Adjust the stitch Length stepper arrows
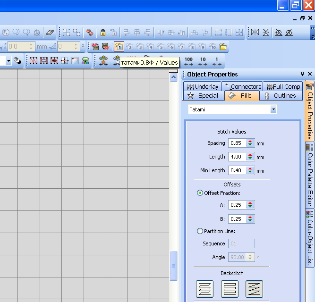The image size is (315, 302). tap(250, 157)
